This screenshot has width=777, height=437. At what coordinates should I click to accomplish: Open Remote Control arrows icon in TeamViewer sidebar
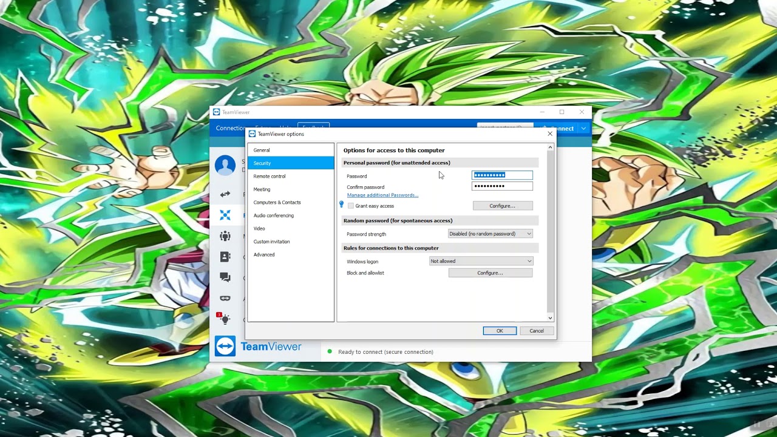point(225,194)
